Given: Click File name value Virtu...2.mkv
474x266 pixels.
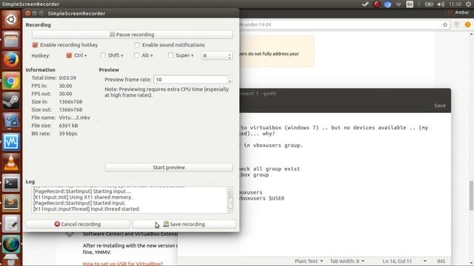Looking at the screenshot, I should pyautogui.click(x=74, y=117).
